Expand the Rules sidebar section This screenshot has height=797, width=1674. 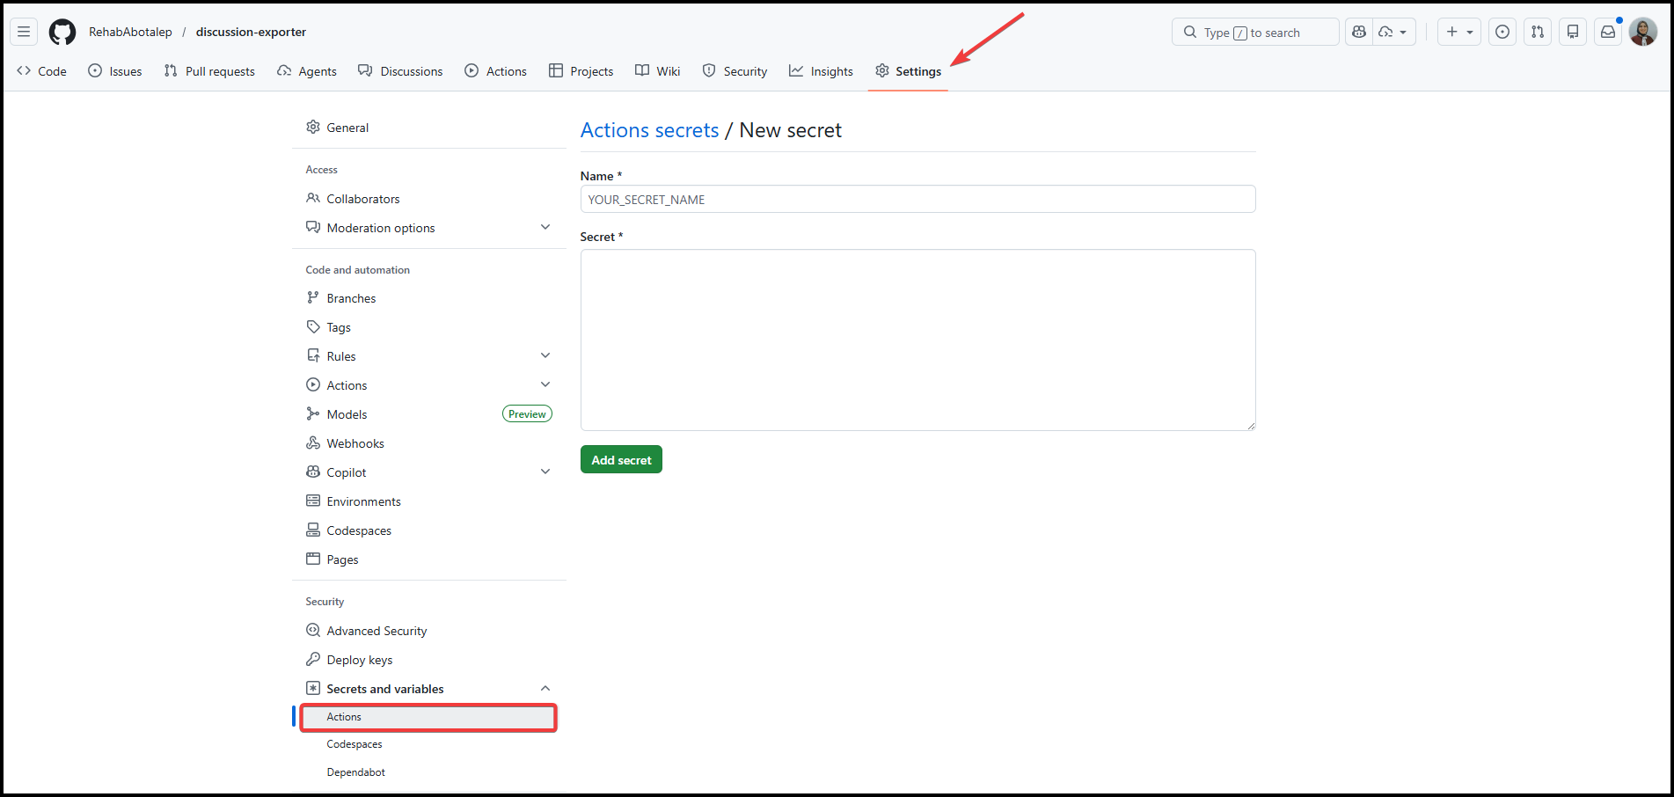point(545,356)
